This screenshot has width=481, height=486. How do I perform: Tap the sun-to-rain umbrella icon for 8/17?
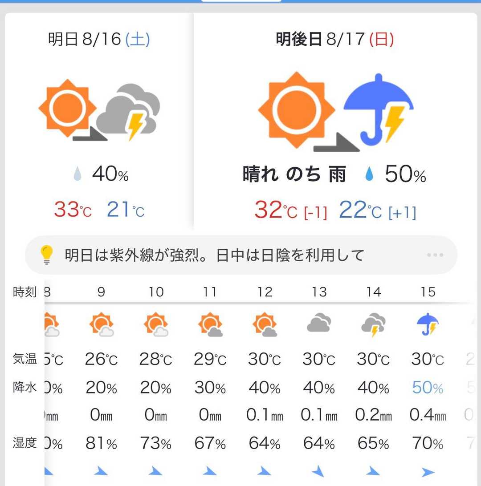tap(336, 111)
